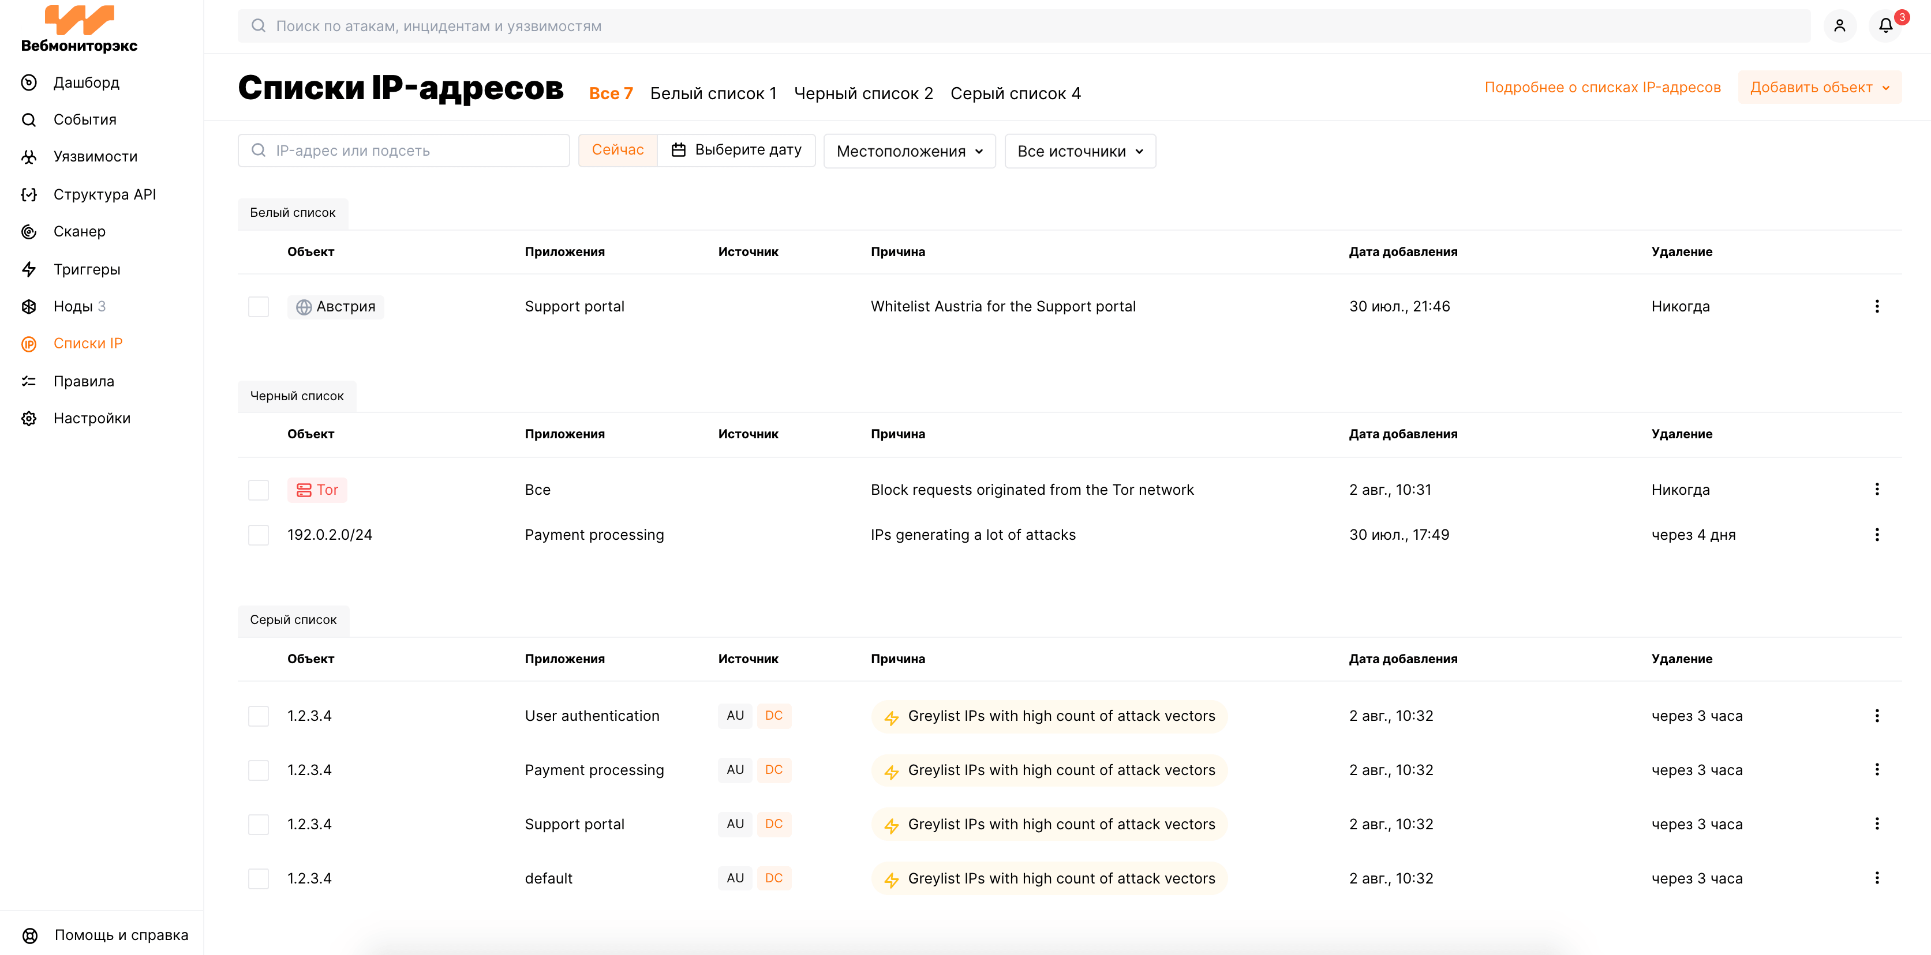Viewport: 1931px width, 955px height.
Task: Open three-dot menu for 192.0.2.0/24 row
Action: (x=1876, y=535)
